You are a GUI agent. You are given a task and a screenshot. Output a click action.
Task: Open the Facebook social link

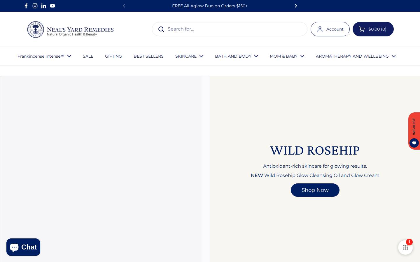click(x=26, y=6)
